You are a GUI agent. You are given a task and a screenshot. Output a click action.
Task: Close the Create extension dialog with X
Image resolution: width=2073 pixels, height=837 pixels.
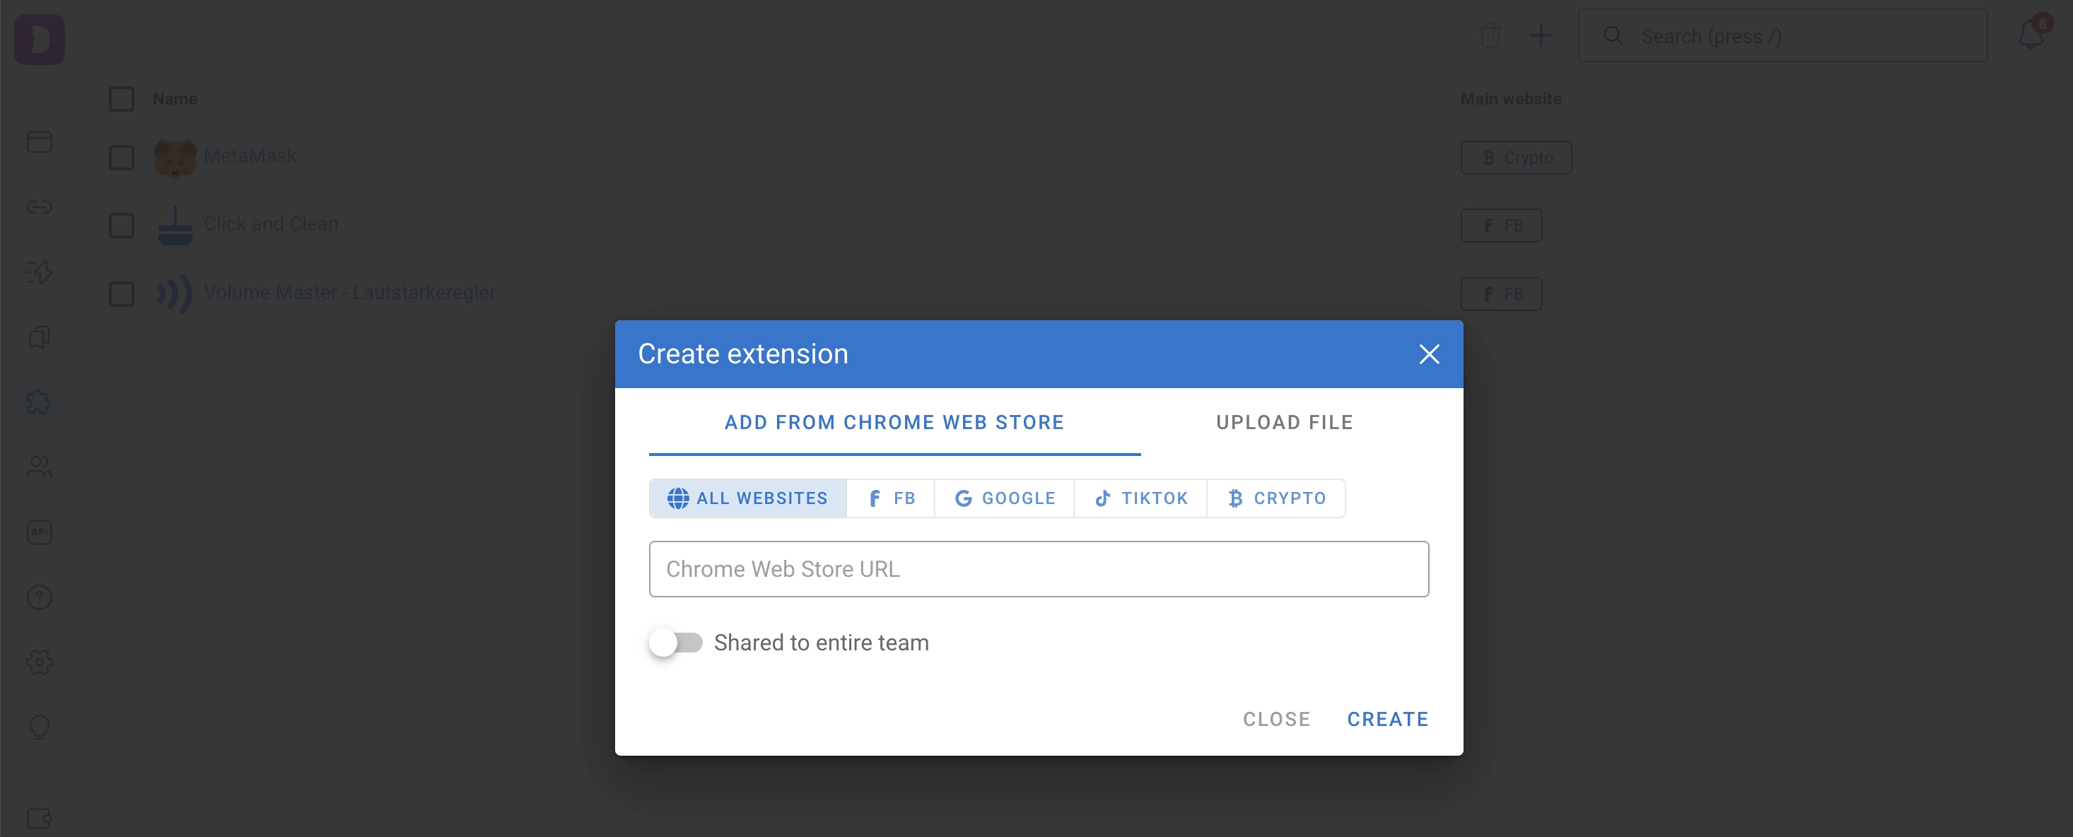(x=1428, y=354)
